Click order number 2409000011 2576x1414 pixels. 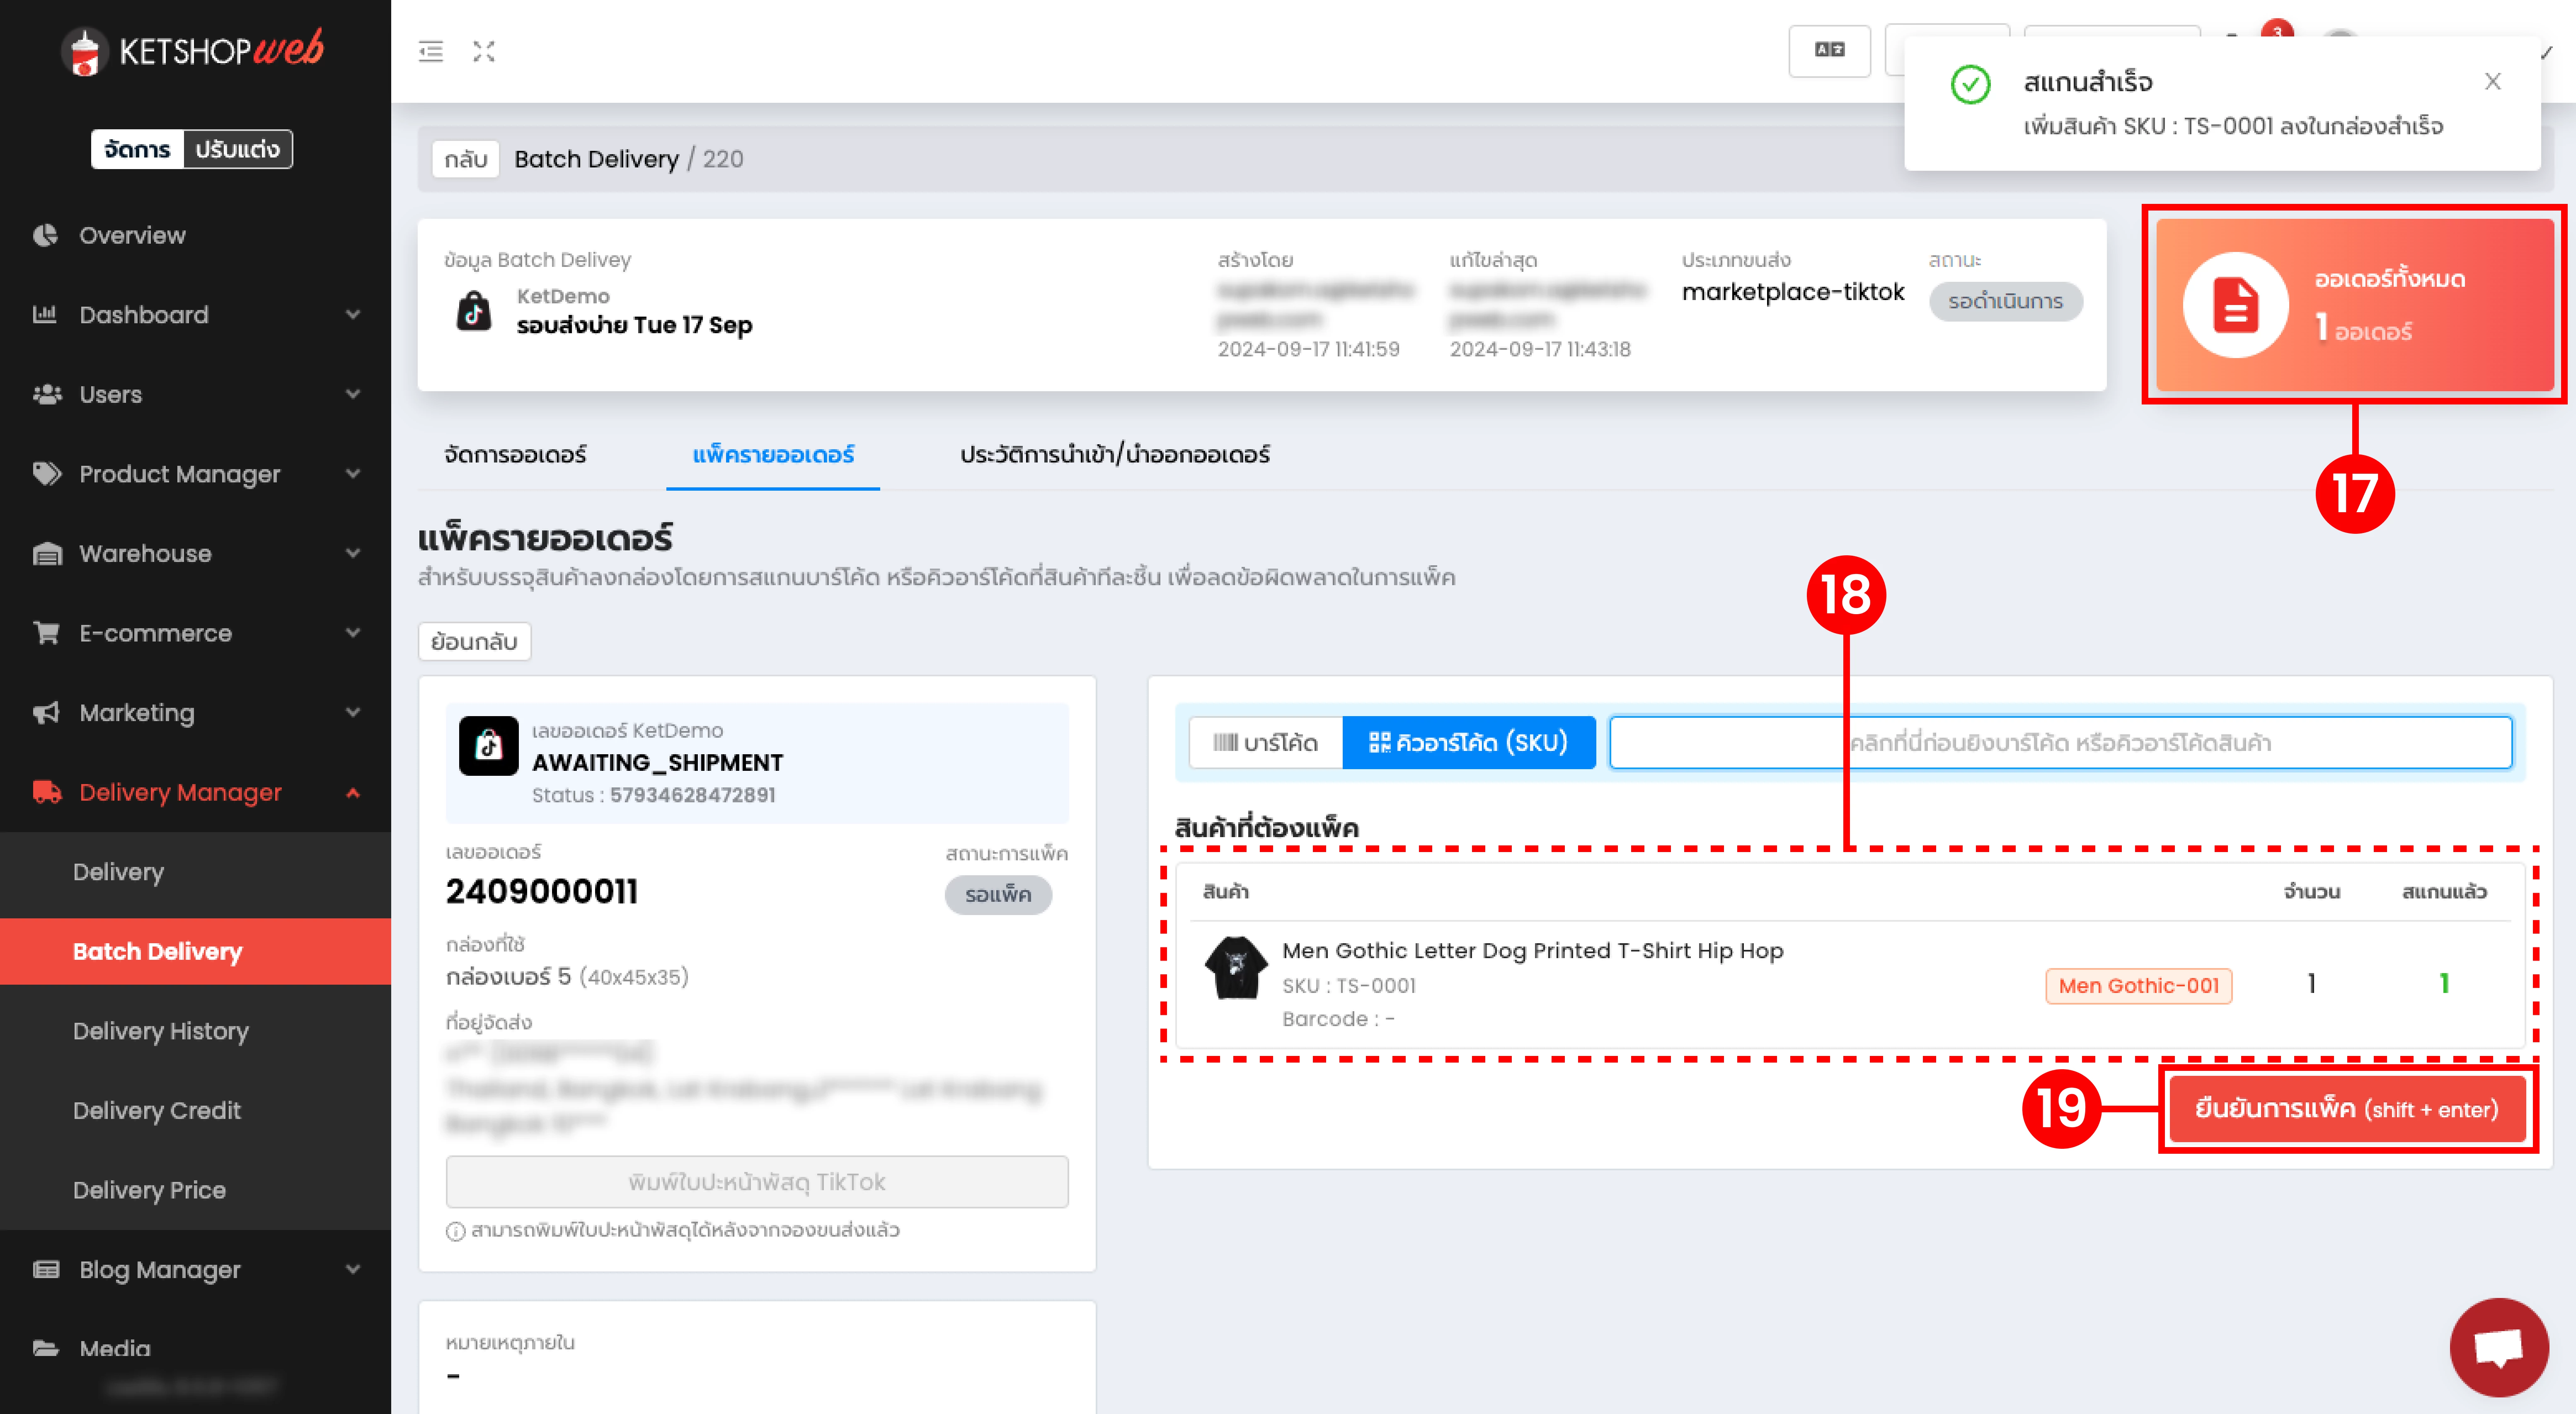point(542,891)
